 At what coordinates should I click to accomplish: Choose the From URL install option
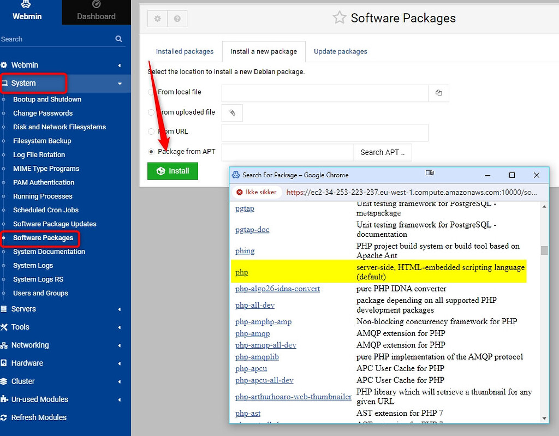pos(151,132)
